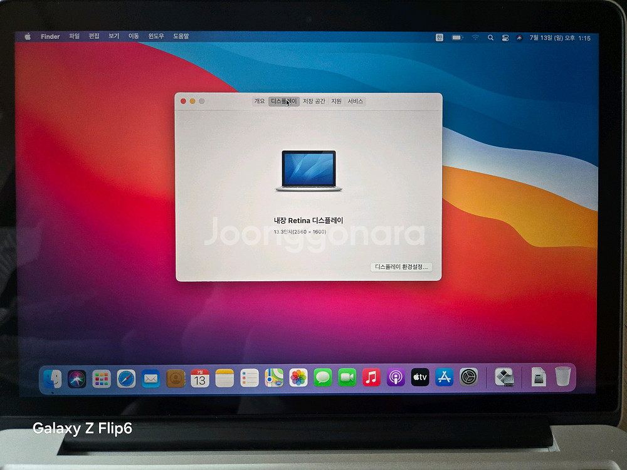627x470 pixels.
Task: Close the About This Mac window
Action: [183, 101]
